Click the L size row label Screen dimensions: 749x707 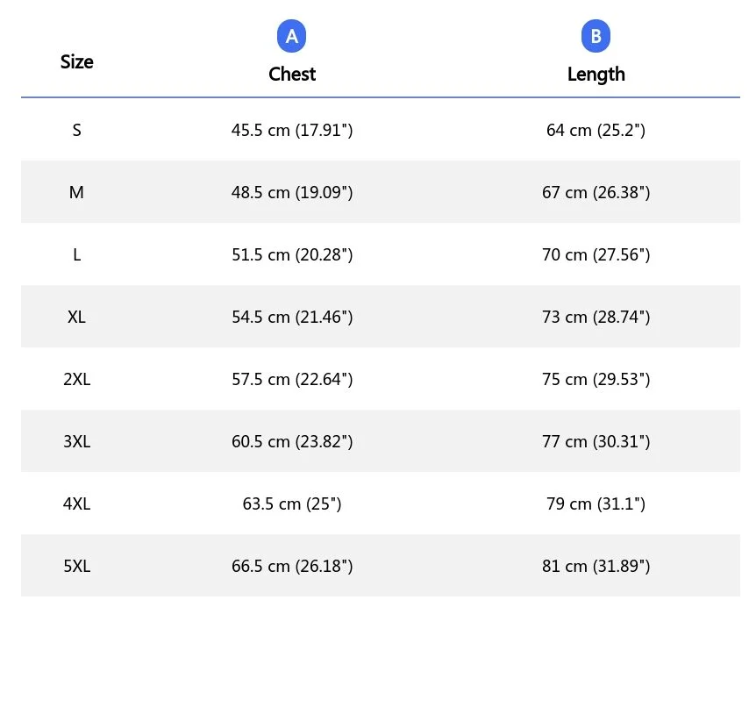[77, 254]
